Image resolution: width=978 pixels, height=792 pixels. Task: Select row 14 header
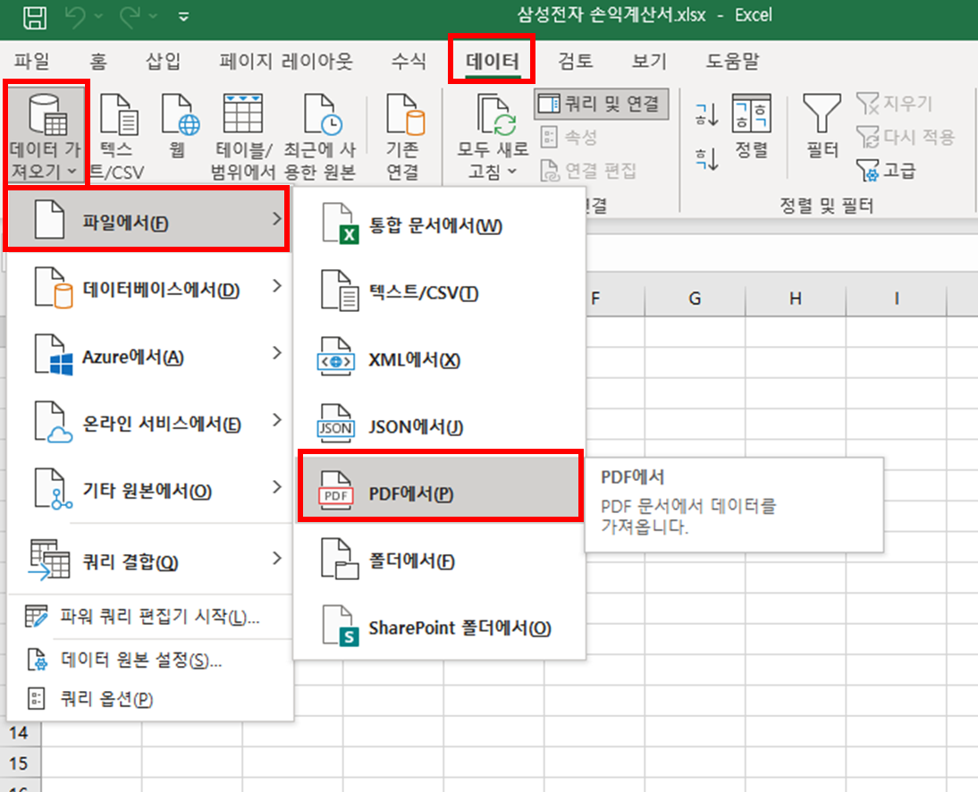(x=20, y=732)
